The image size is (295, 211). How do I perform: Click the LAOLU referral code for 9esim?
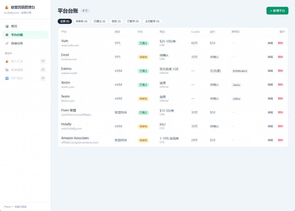(237, 99)
